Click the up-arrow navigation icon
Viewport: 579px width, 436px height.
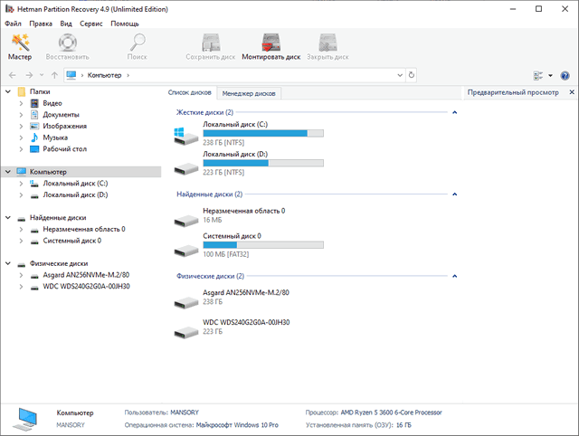coord(55,75)
